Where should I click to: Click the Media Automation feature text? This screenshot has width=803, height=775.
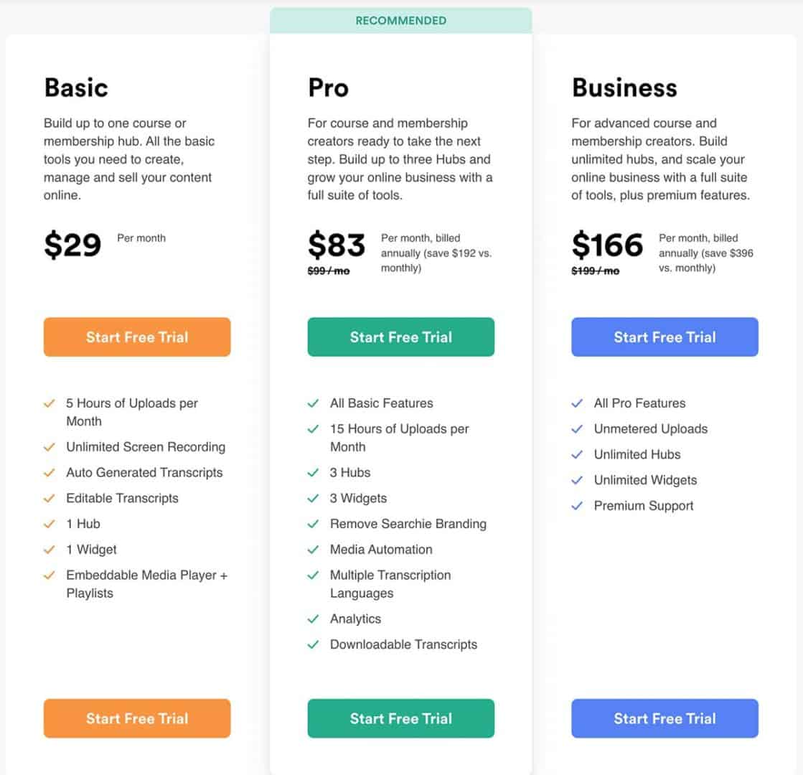[x=381, y=550]
